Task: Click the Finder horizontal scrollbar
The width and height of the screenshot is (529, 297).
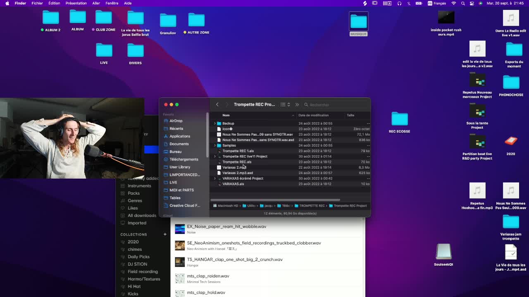Action: coord(275,200)
